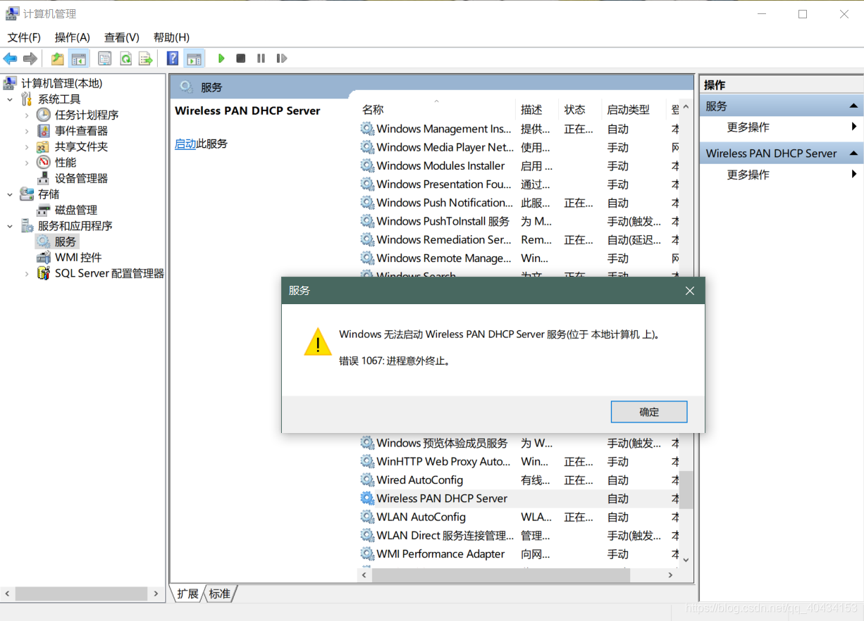864x621 pixels.
Task: Click the green Start Service play icon
Action: click(x=221, y=58)
